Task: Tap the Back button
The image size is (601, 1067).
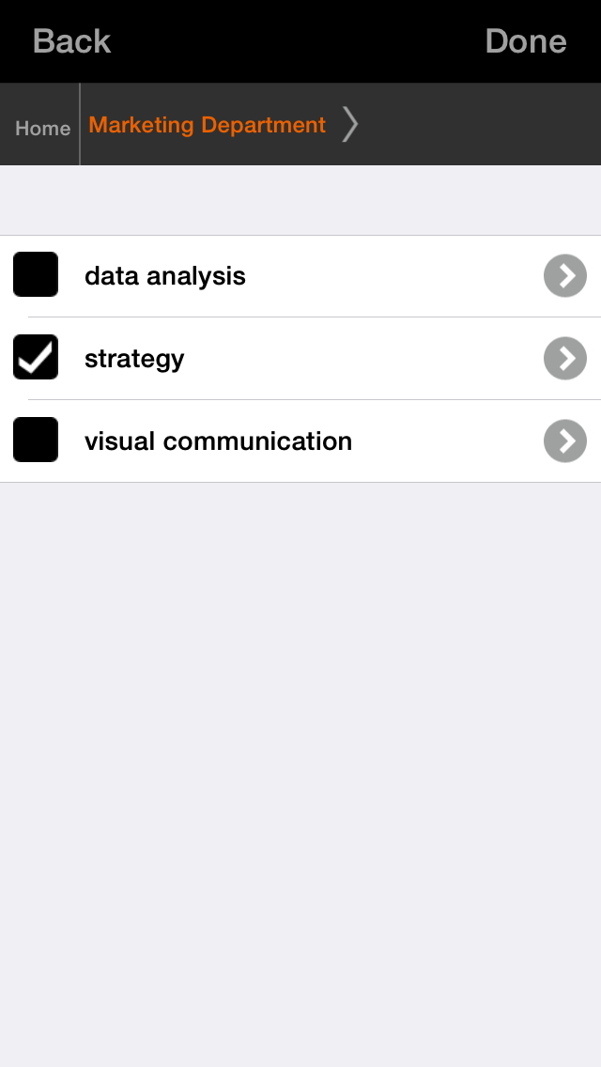Action: 71,41
